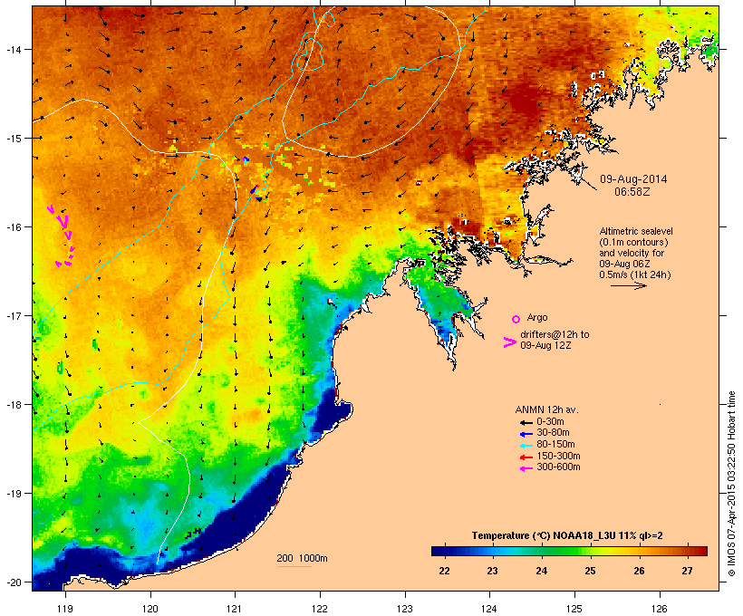Viewport: 743px width, 616px height.
Task: Click the 'ANMN 12h av.' heading
Action: click(x=546, y=409)
